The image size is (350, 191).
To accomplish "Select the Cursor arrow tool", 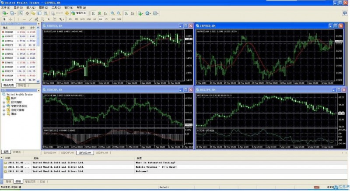I will pos(4,19).
